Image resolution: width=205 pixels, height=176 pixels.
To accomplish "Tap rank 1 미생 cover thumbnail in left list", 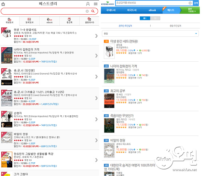I will (x=6, y=33).
